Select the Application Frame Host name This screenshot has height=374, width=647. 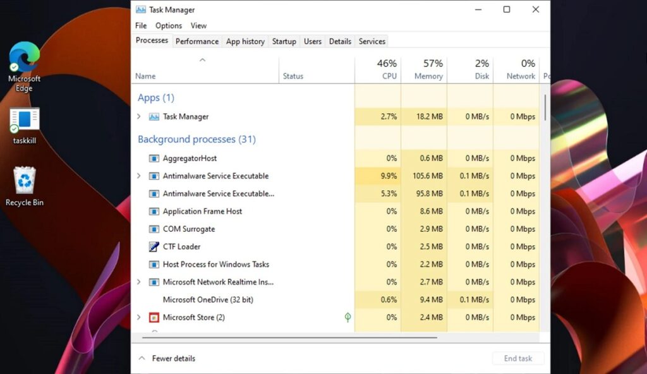pos(202,212)
